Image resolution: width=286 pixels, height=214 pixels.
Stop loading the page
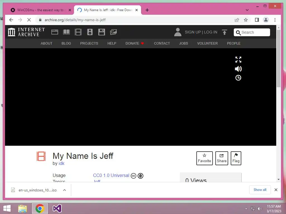click(29, 20)
